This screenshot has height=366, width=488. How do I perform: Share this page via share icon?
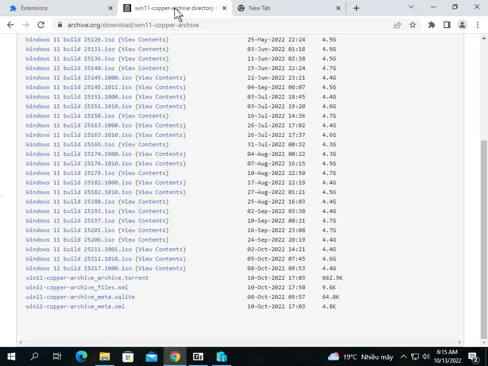click(x=397, y=25)
